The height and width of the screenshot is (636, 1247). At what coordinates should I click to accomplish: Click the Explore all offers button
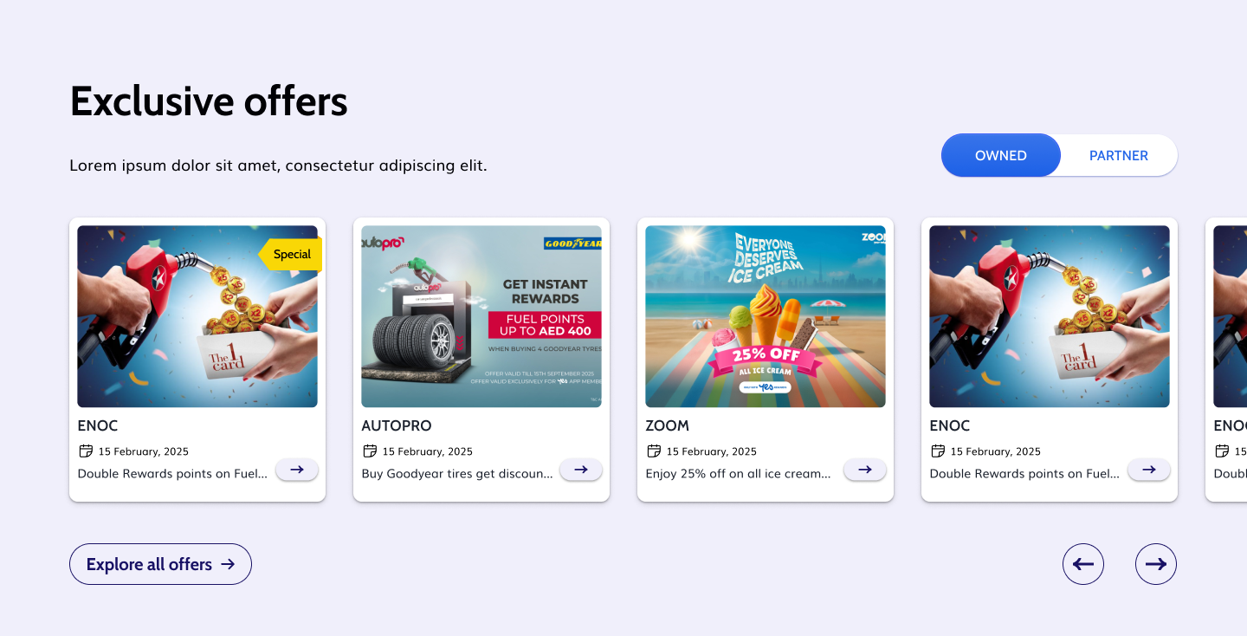point(160,564)
